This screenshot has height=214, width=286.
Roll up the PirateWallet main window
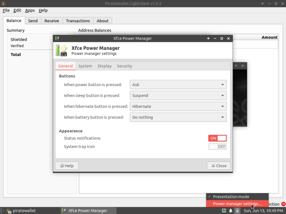click(x=262, y=4)
